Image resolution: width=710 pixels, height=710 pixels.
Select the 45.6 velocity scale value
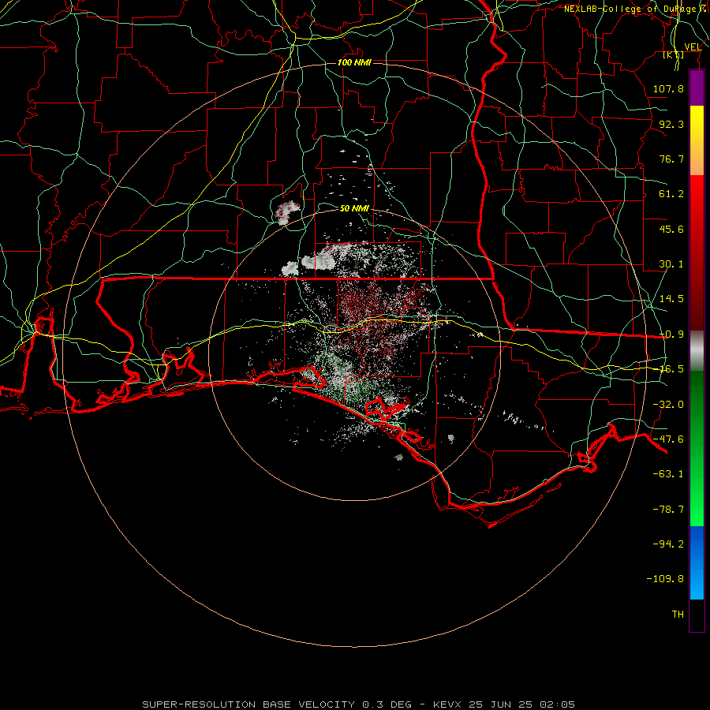[x=671, y=229]
